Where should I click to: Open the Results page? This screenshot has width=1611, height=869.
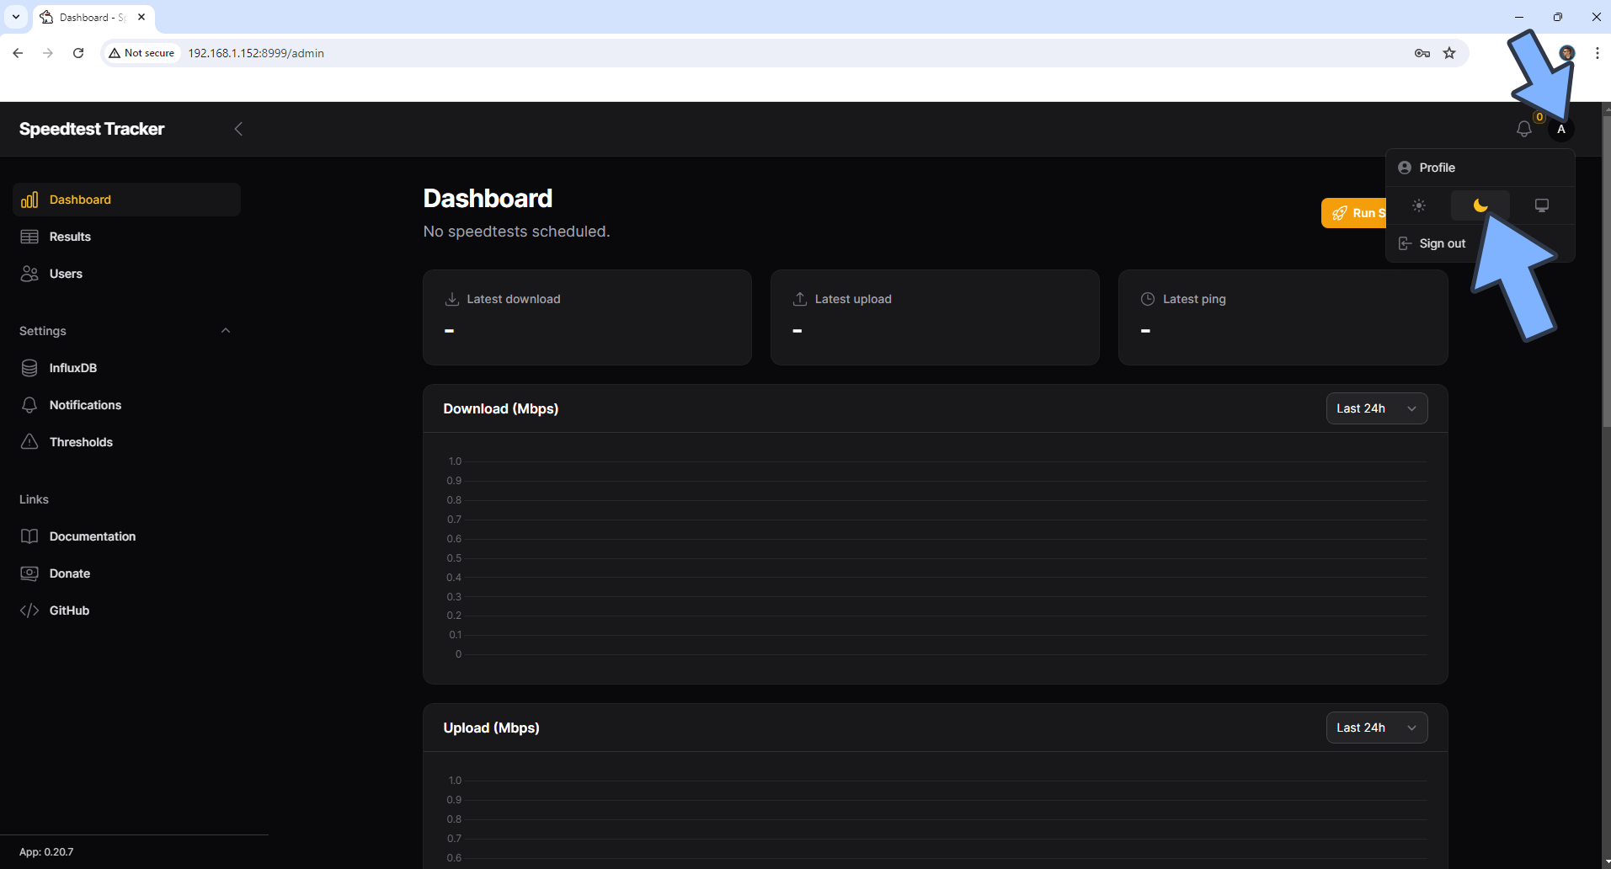point(127,237)
